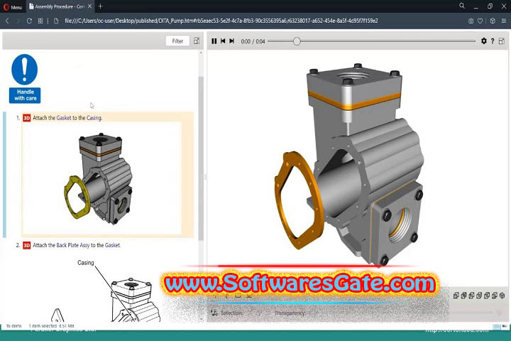The width and height of the screenshot is (511, 341).
Task: Pause the 3D animation playback
Action: pos(214,41)
